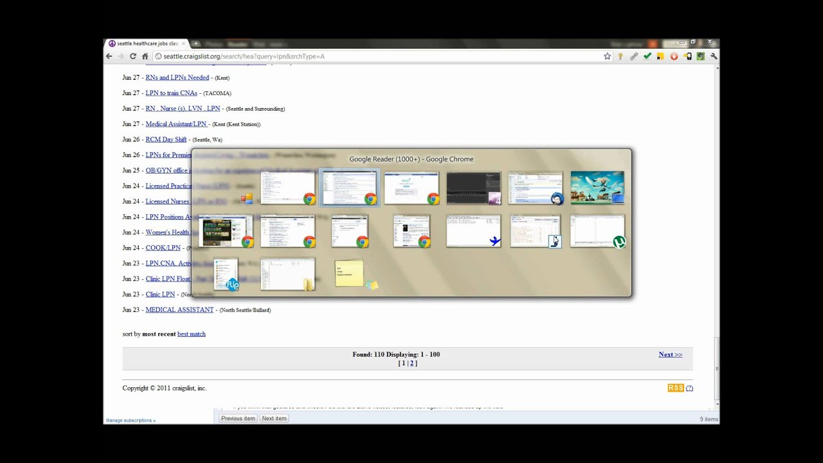Viewport: 823px width, 463px height.
Task: Click the orange RSS feed badge
Action: pos(675,388)
